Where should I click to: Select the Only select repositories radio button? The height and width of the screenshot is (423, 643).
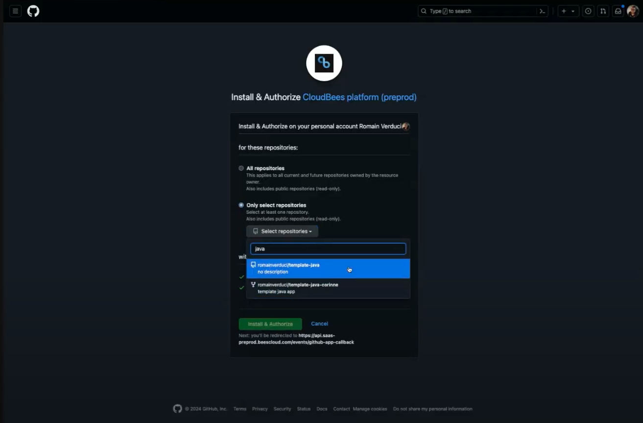(x=241, y=205)
